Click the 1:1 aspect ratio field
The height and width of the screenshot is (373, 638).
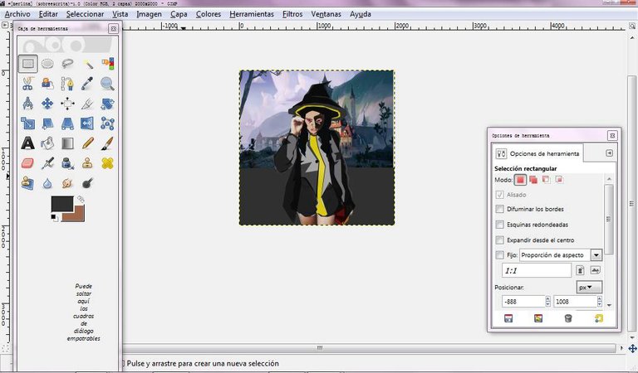tap(537, 270)
